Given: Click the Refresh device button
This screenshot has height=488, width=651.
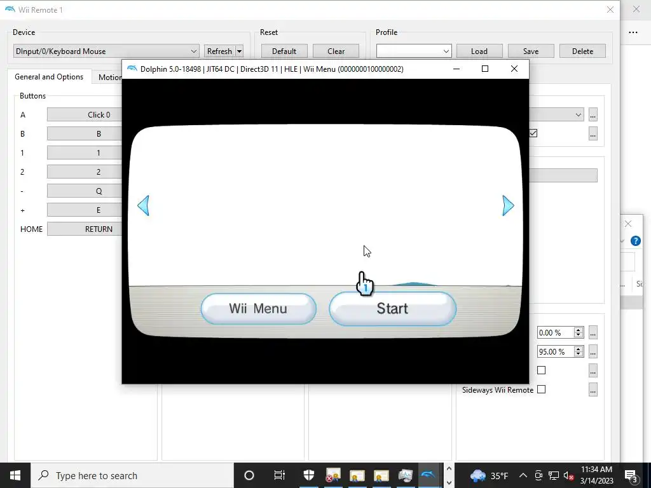Looking at the screenshot, I should [219, 51].
